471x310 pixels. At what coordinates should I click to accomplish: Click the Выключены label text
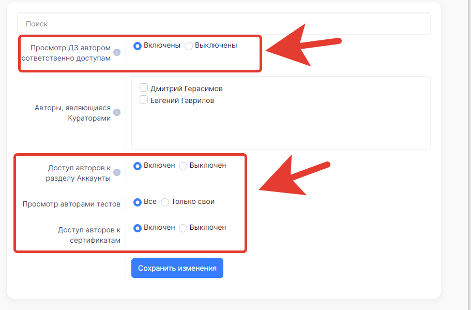tap(216, 45)
